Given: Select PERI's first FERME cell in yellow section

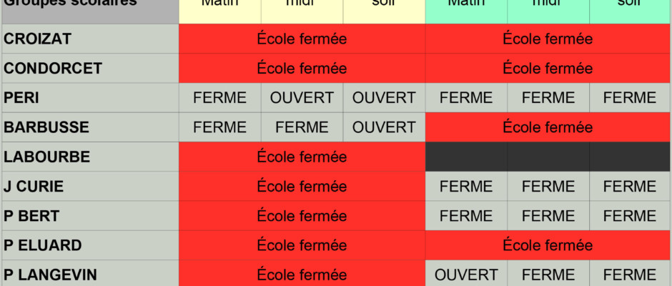Looking at the screenshot, I should click(220, 98).
